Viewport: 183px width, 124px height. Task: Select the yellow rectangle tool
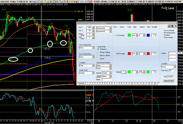(71, 2)
